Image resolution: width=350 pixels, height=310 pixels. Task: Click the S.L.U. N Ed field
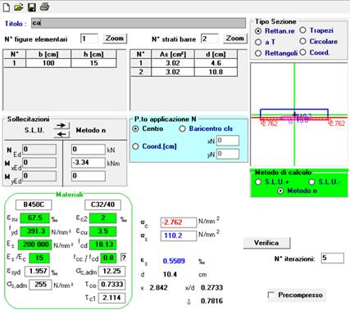click(x=39, y=150)
